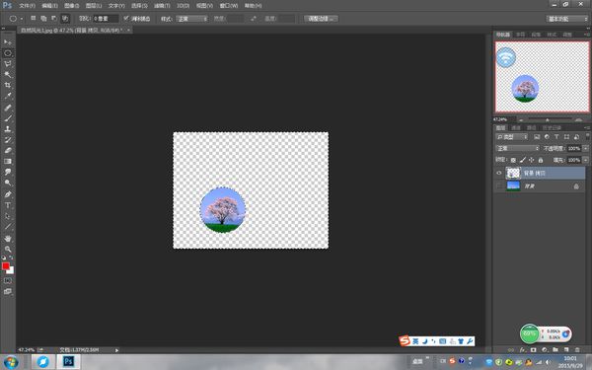This screenshot has height=370, width=592.
Task: Open the fill slider arrow
Action: 585,160
